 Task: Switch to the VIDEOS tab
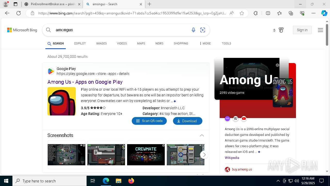tap(122, 43)
